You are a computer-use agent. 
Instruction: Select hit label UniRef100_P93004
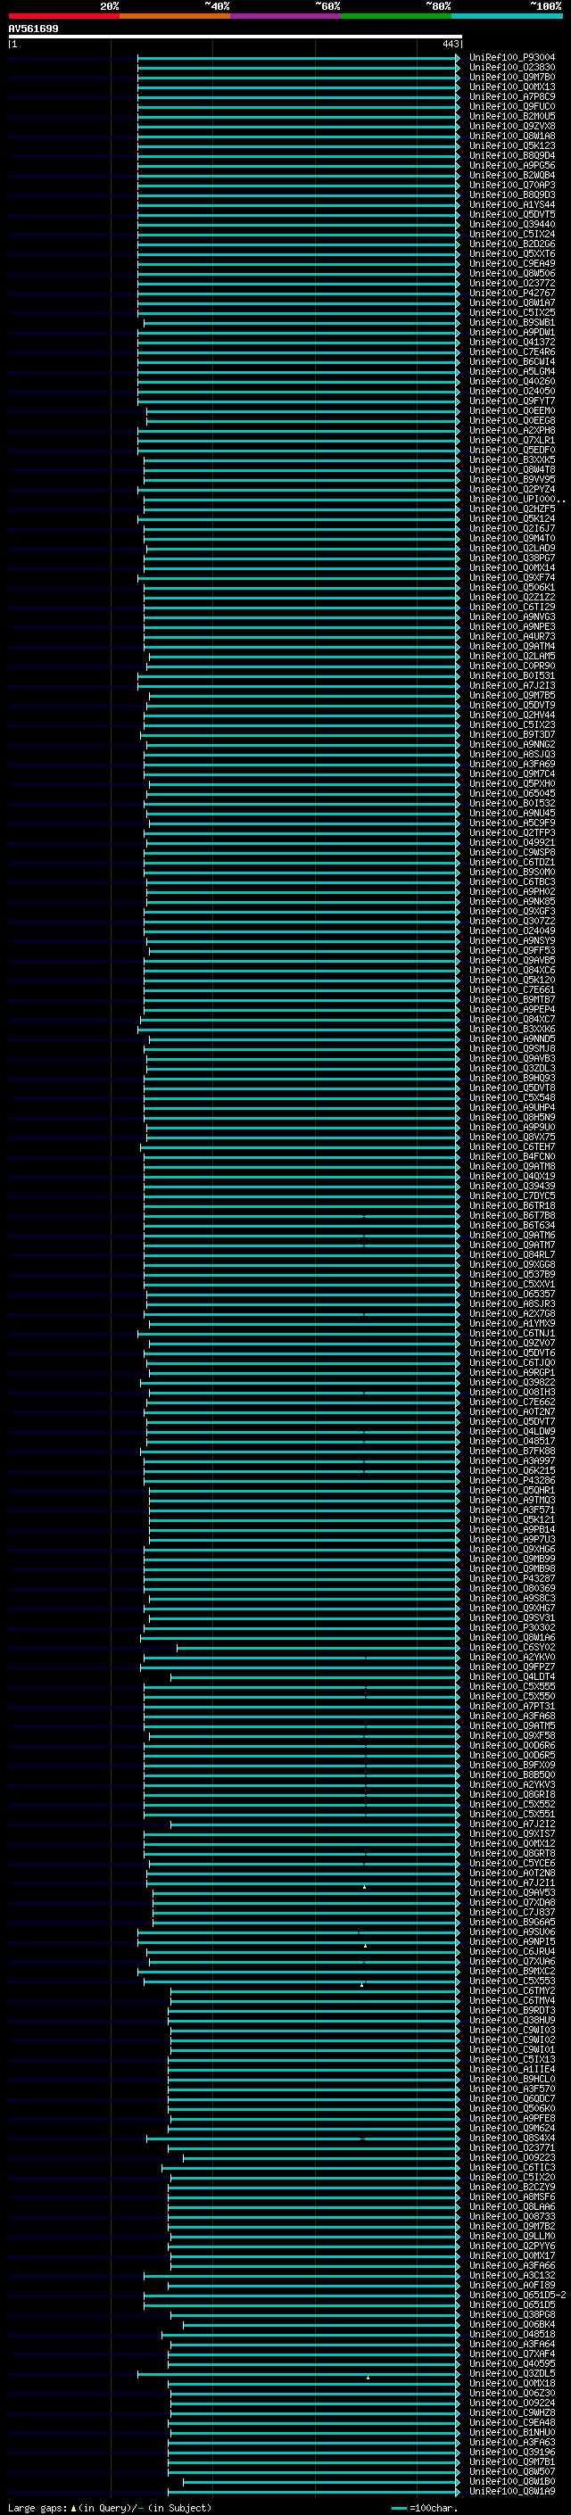[512, 58]
